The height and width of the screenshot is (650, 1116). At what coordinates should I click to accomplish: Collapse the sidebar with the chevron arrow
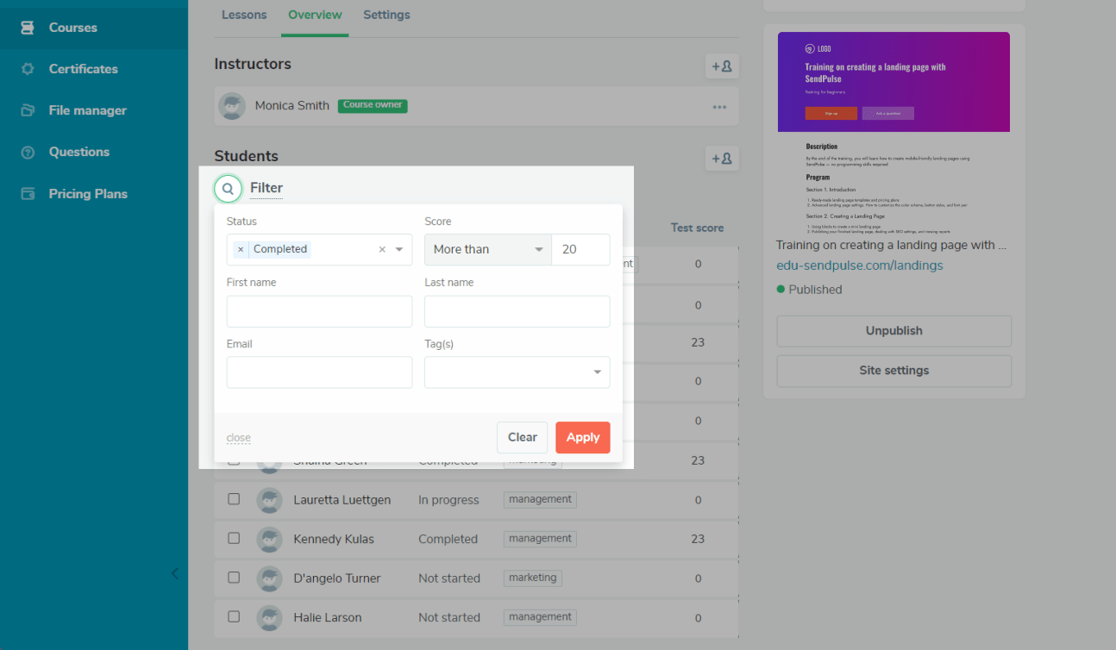point(175,573)
